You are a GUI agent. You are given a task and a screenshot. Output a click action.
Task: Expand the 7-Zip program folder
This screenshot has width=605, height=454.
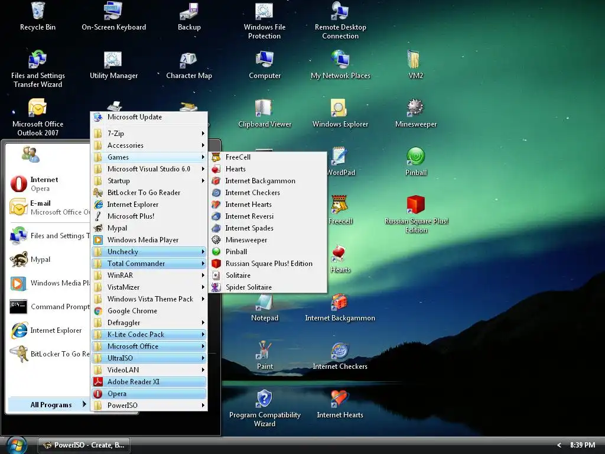click(x=149, y=134)
